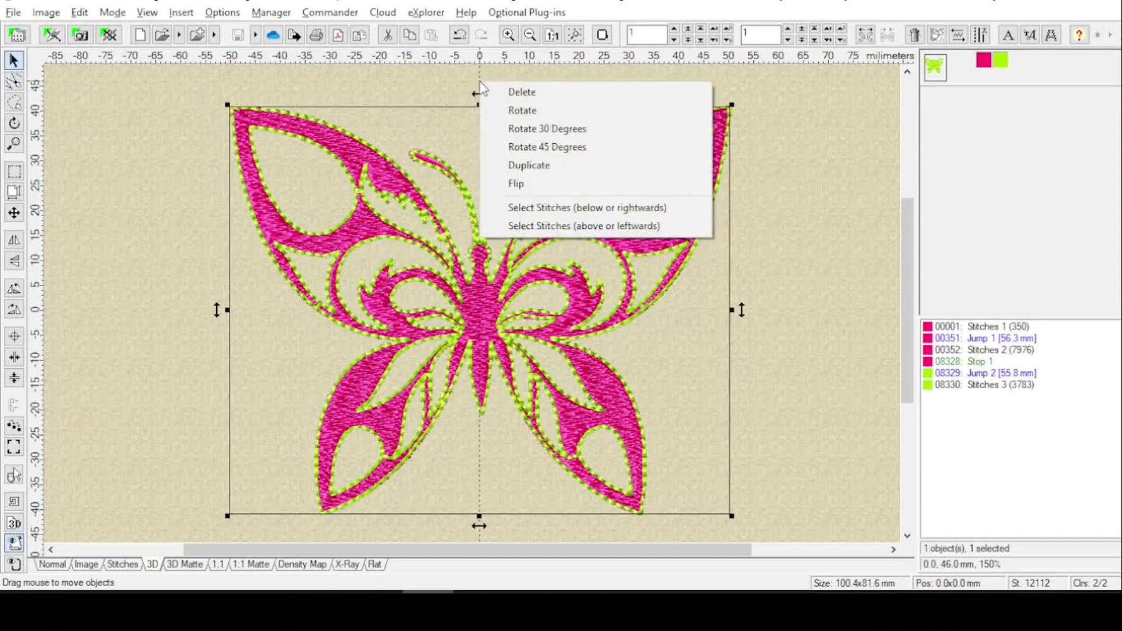Switch to the 3D Matte view tab
Screen dimensions: 1122x631
click(x=184, y=564)
